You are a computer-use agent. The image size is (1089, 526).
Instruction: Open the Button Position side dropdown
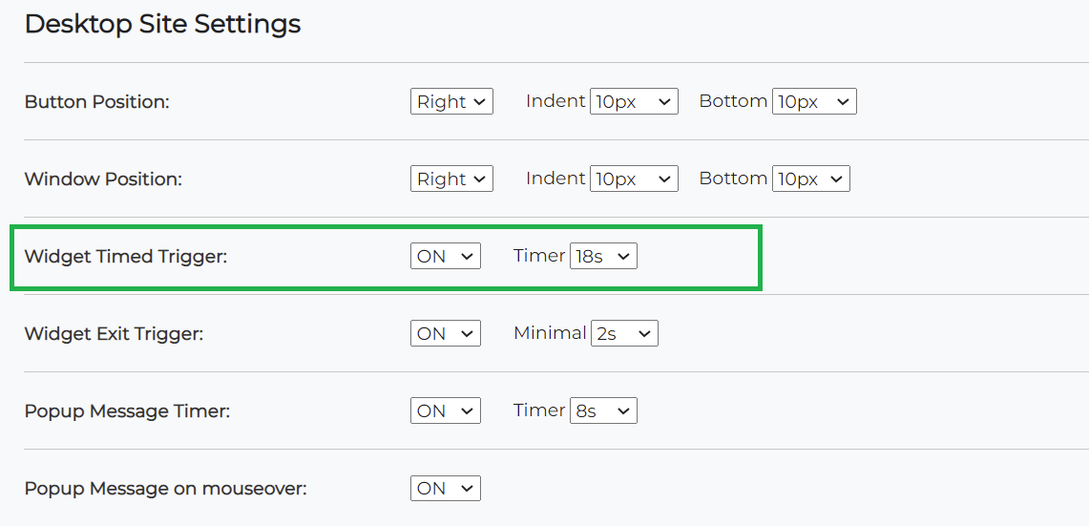tap(451, 102)
